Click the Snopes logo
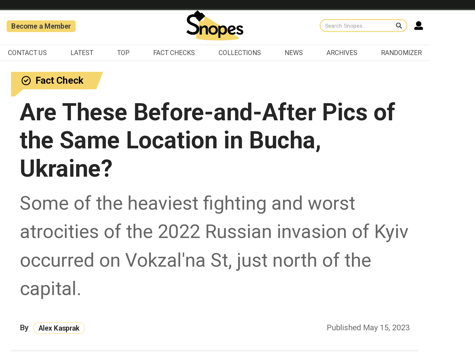This screenshot has width=475, height=356. (x=215, y=25)
